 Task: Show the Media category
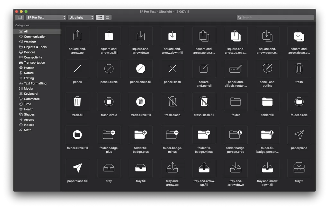click(37, 88)
